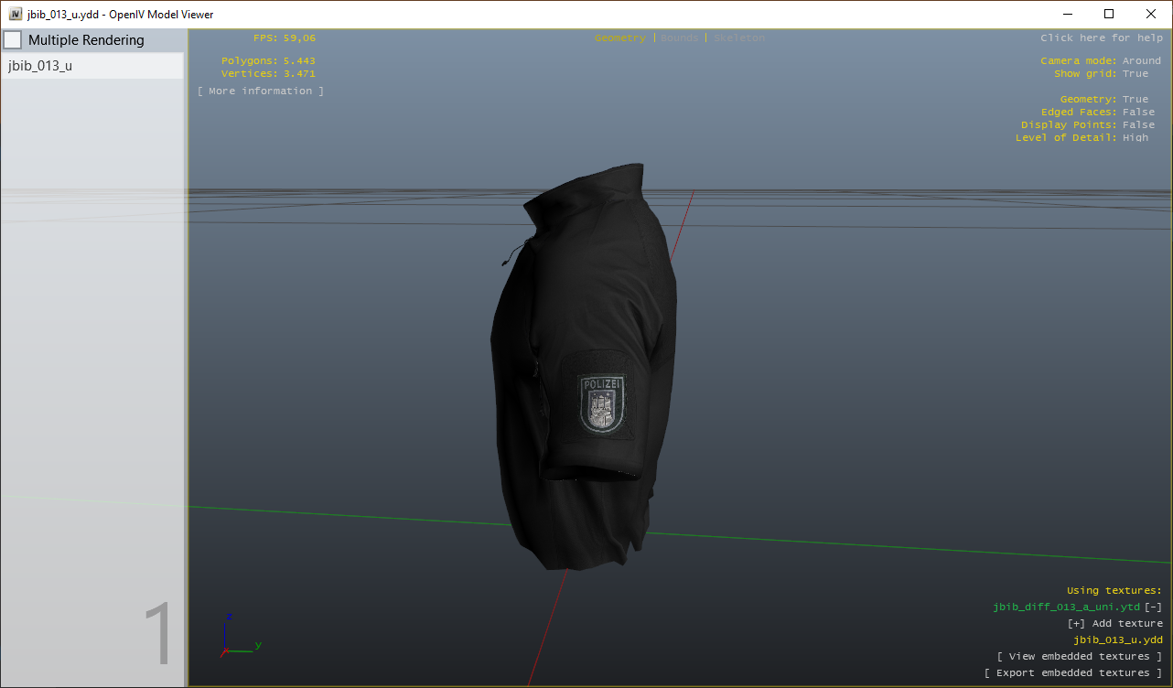Open View embedded textures
This screenshot has height=688, width=1173.
pos(1080,657)
